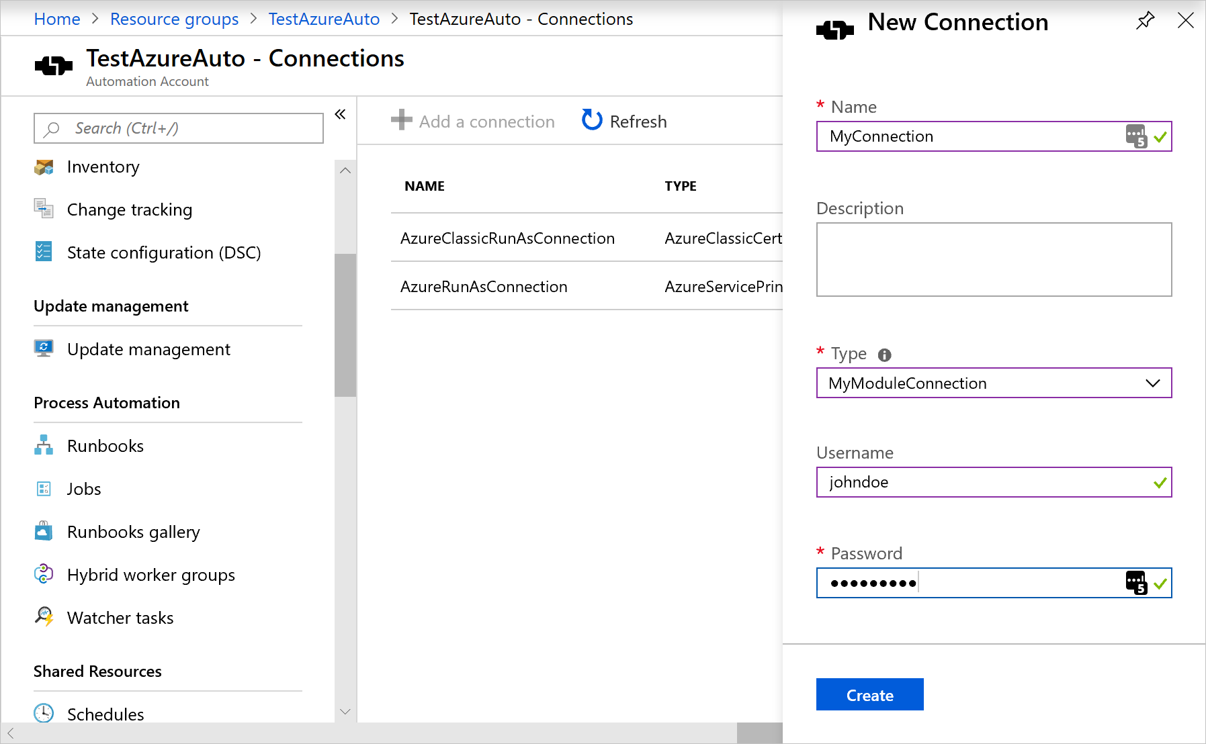Click the Create button
The image size is (1206, 744).
pos(869,694)
